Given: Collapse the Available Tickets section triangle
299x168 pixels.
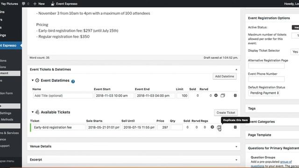Looking at the screenshot, I should tap(32, 112).
